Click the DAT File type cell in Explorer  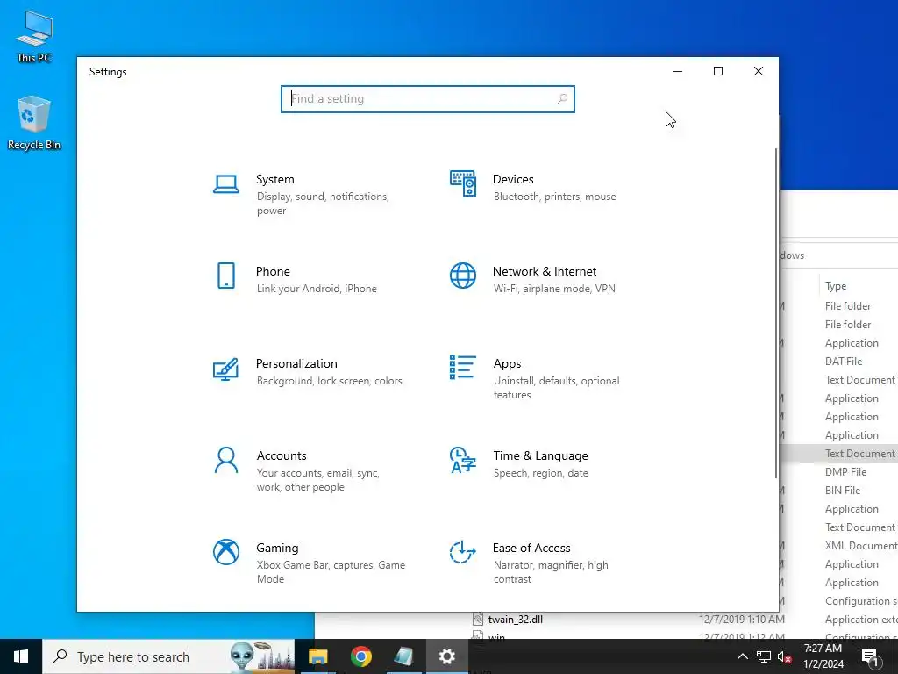(x=843, y=361)
